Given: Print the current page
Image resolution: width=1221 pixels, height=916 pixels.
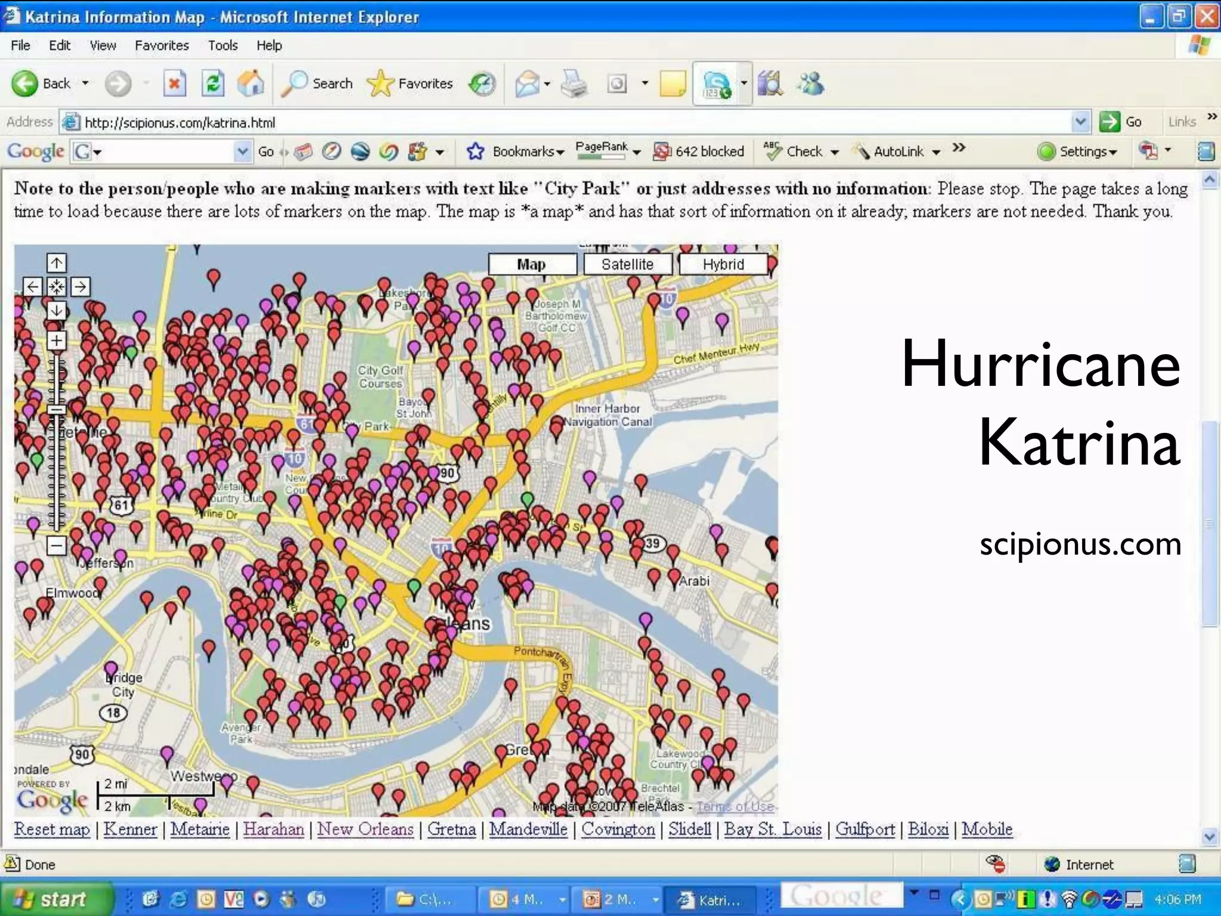Looking at the screenshot, I should click(x=575, y=83).
